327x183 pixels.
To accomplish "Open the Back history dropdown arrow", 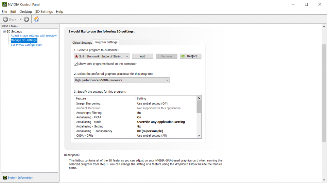I will tap(21, 19).
